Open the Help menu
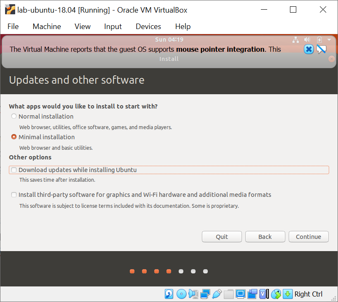The width and height of the screenshot is (338, 302). click(183, 26)
